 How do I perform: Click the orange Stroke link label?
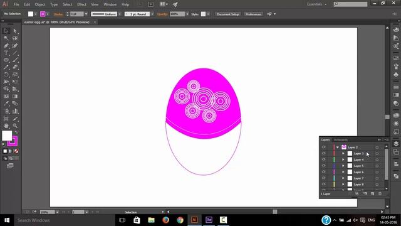[x=58, y=14]
